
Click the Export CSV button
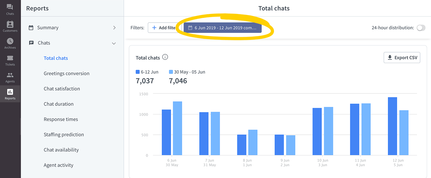pyautogui.click(x=402, y=57)
